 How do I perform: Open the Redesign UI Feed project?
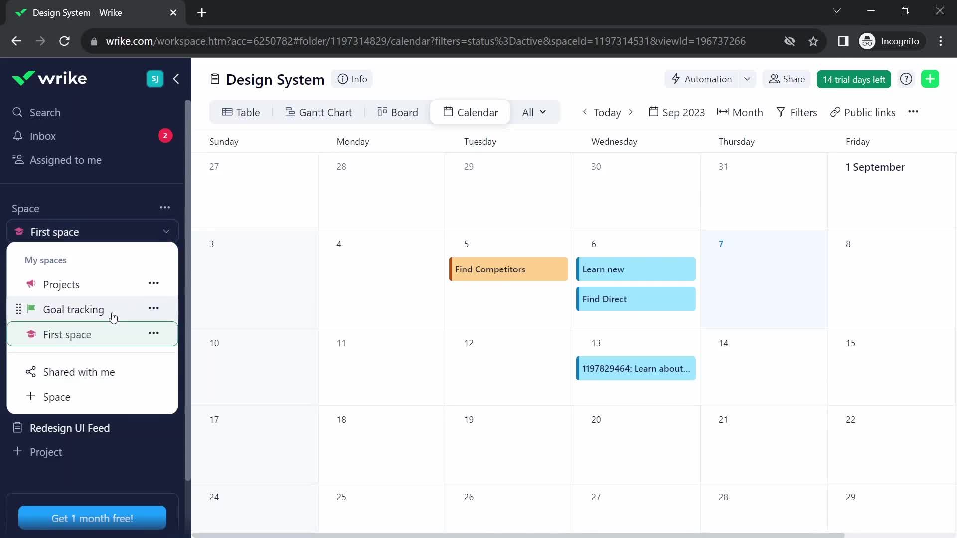[61, 428]
